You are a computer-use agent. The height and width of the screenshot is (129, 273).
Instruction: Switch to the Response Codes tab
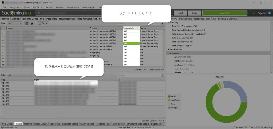[30, 19]
